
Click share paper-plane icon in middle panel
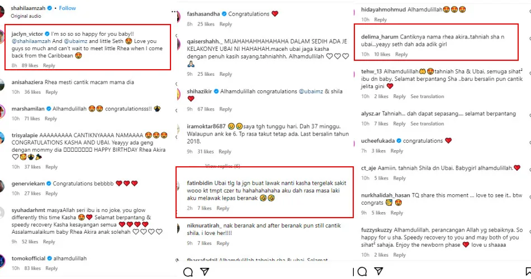(205, 272)
